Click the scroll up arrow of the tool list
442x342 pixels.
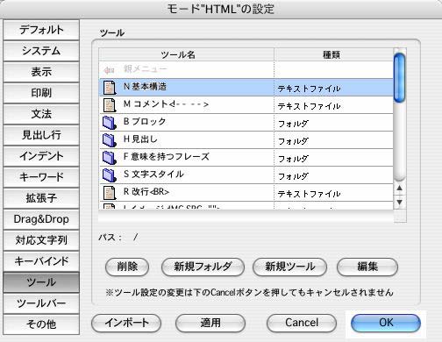tap(400, 189)
